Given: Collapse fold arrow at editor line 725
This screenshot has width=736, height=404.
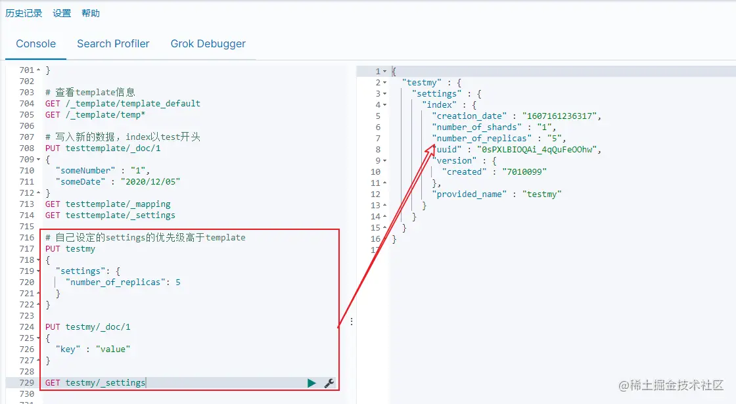Looking at the screenshot, I should (x=39, y=338).
